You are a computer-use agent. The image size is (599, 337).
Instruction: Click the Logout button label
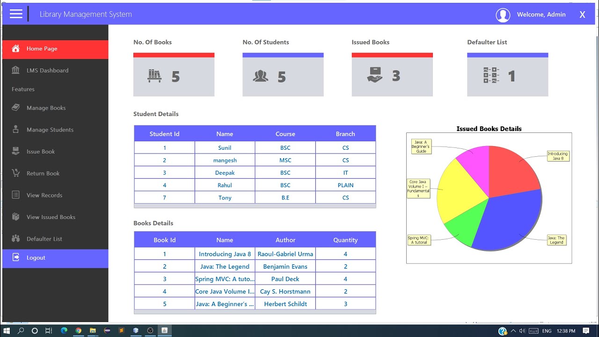click(x=36, y=257)
